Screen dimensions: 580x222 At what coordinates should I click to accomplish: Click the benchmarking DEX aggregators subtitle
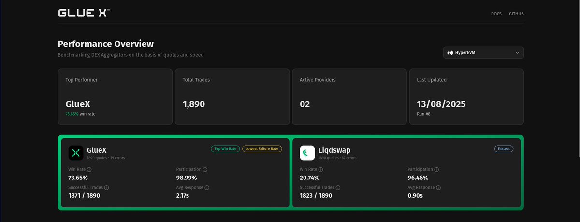(x=130, y=55)
